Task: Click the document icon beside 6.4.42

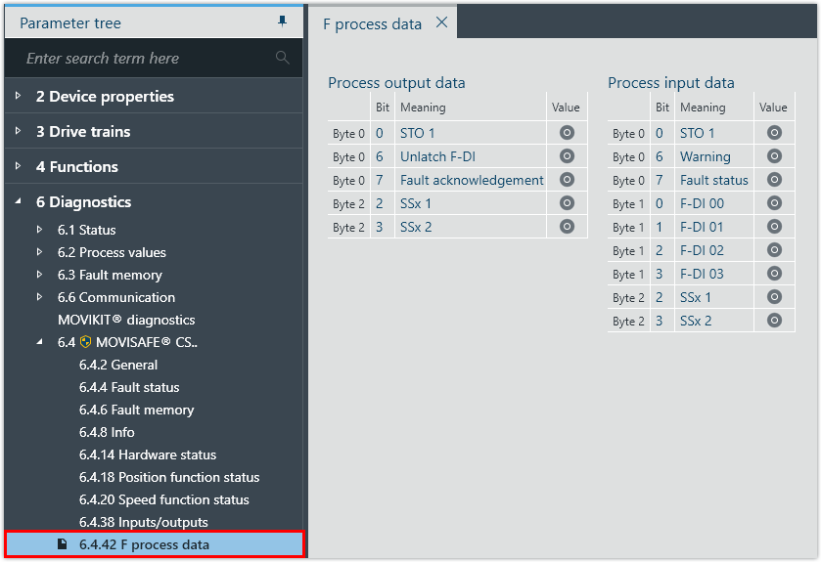Action: click(63, 544)
